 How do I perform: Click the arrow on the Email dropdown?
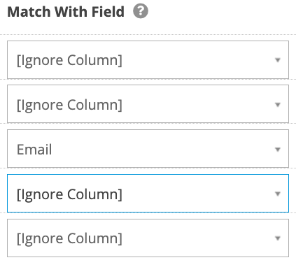(x=277, y=150)
